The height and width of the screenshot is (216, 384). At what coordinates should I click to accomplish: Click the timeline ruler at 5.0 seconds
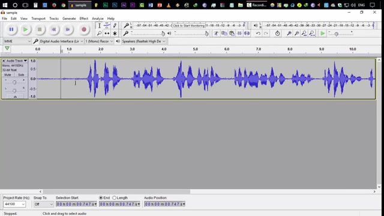(195, 49)
